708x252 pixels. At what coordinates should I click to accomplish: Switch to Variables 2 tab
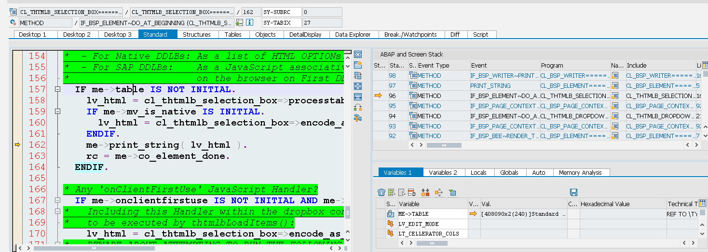coord(444,172)
